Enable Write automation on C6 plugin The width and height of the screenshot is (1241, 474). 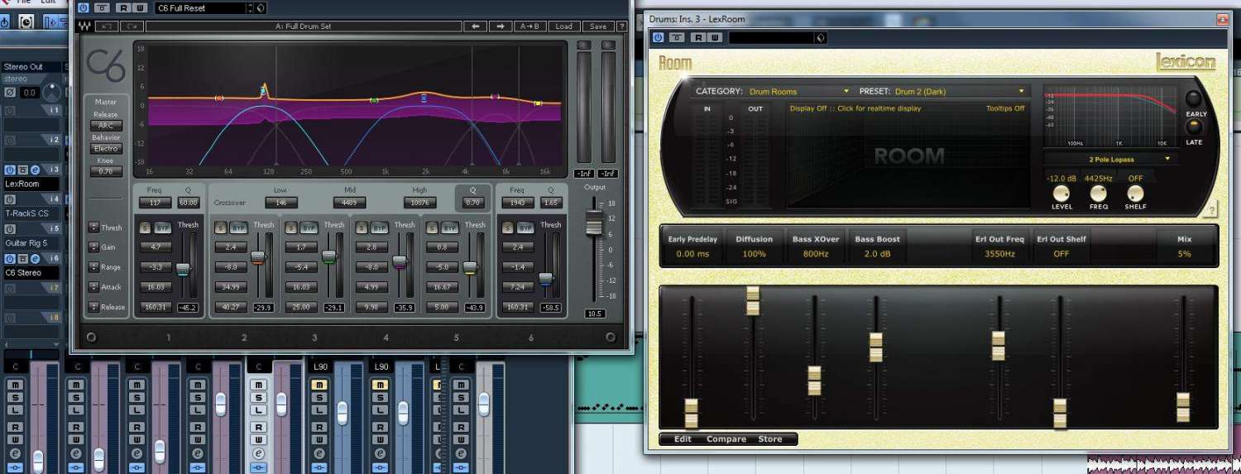[x=139, y=8]
